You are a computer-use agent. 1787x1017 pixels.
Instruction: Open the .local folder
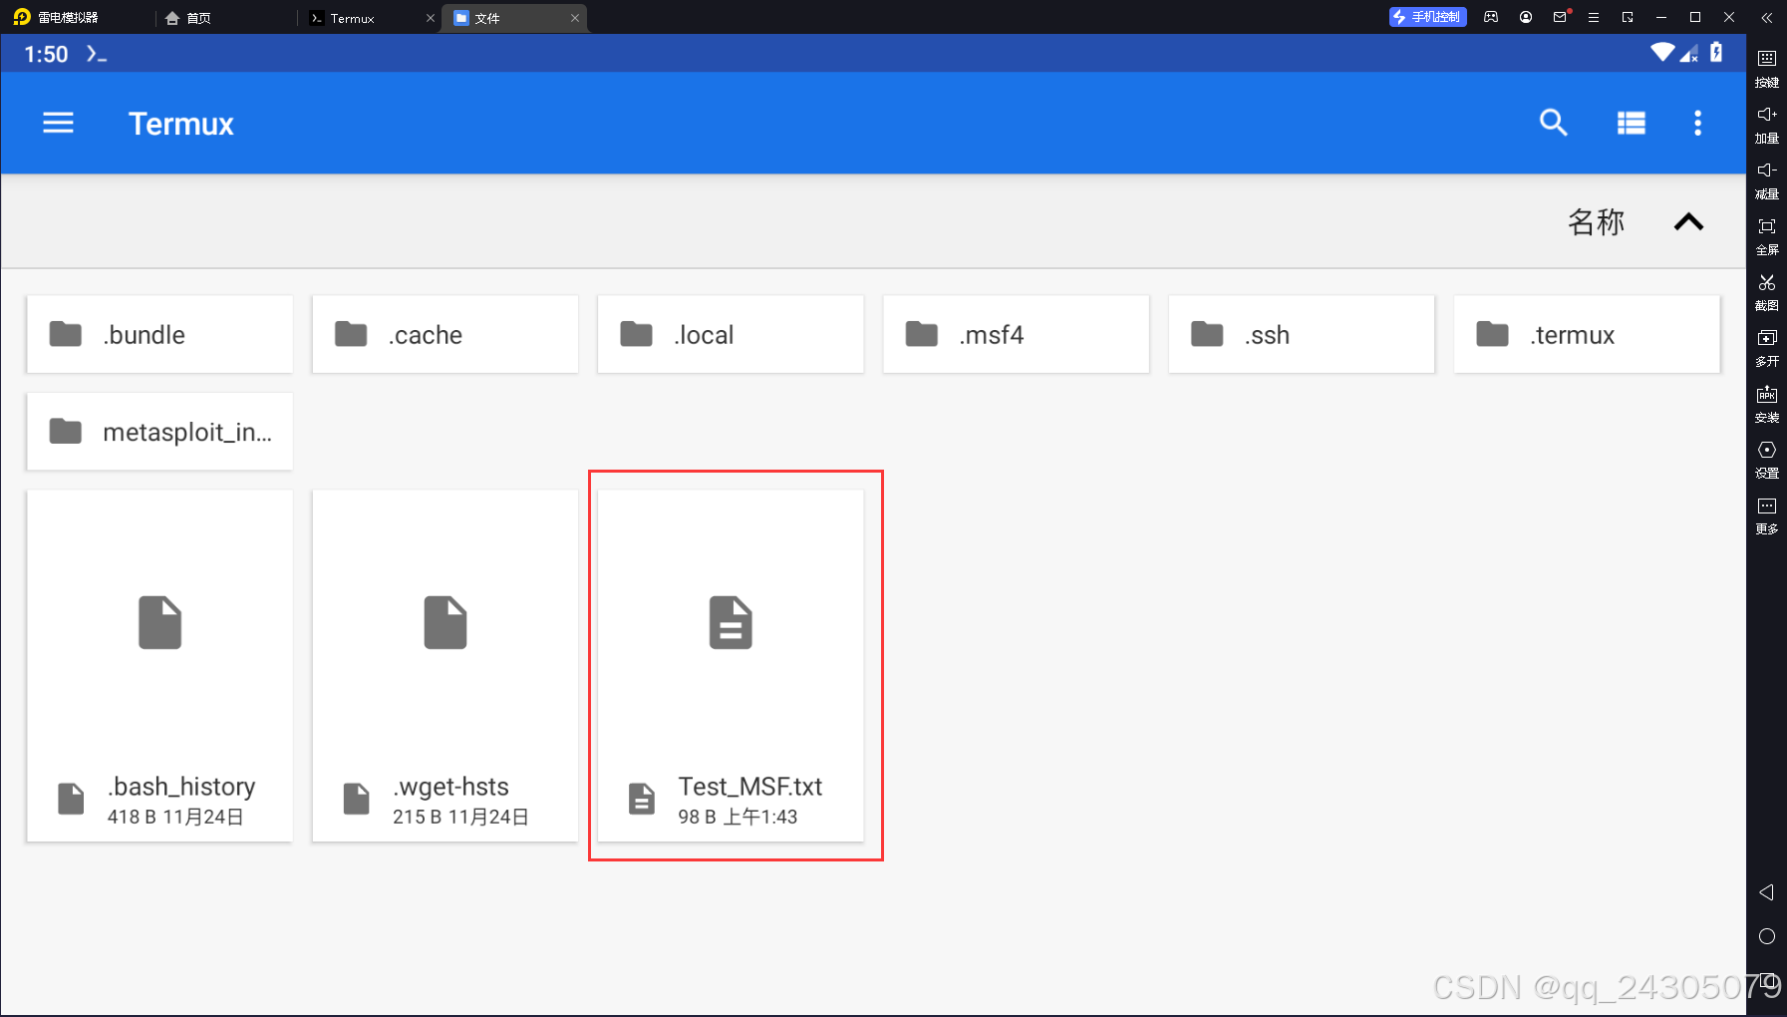731,334
